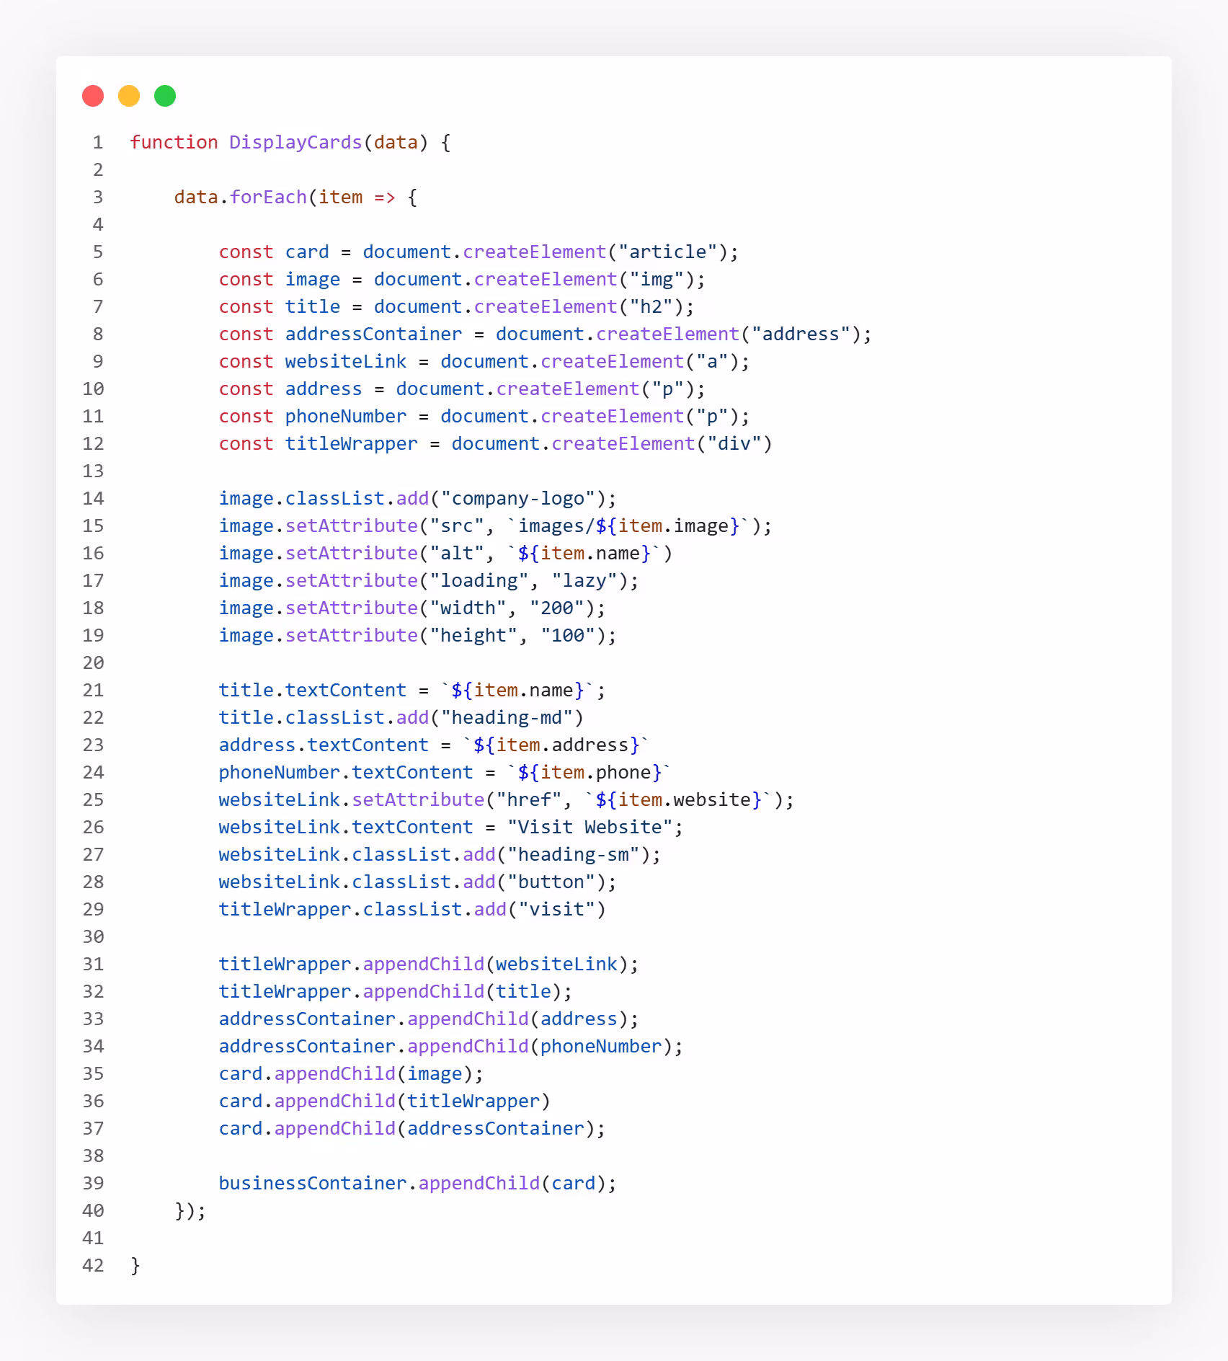
Task: Click address.textContent on line 23
Action: [x=324, y=745]
